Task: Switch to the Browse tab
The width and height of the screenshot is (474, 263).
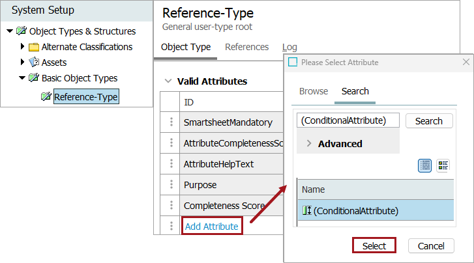Action: [314, 91]
